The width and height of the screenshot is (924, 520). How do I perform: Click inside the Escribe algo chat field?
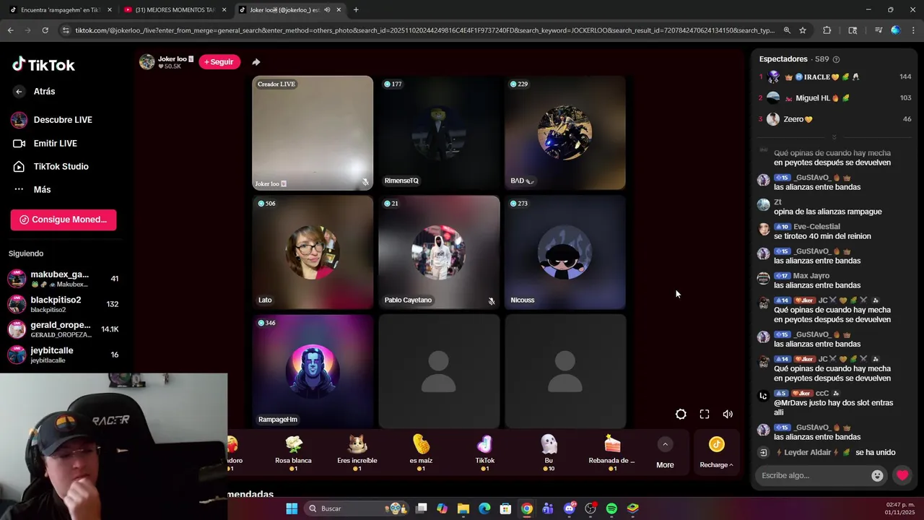point(812,475)
